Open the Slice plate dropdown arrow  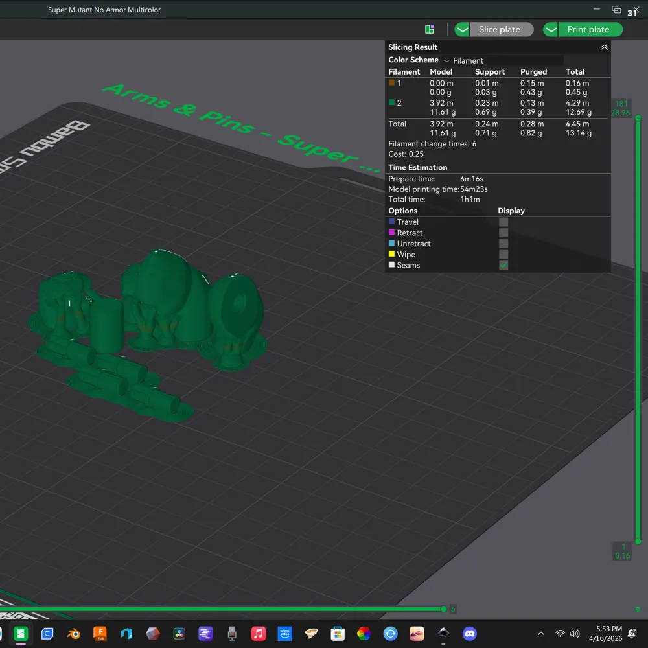point(462,29)
